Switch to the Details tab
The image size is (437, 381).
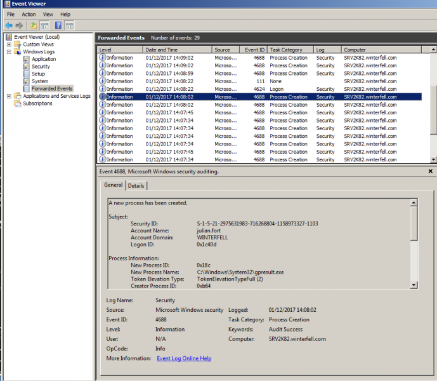(x=136, y=185)
